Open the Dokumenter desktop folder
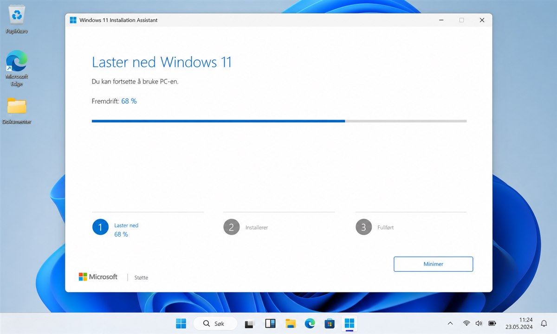Viewport: 557px width, 334px height. 17,111
